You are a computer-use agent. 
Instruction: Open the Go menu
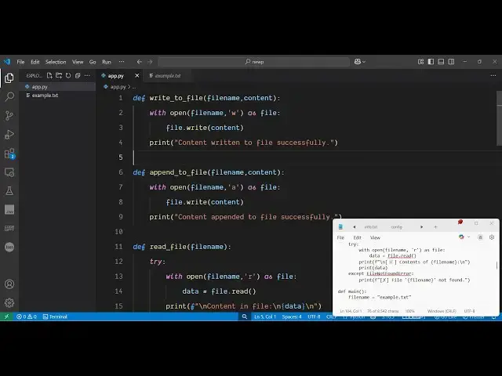[93, 62]
